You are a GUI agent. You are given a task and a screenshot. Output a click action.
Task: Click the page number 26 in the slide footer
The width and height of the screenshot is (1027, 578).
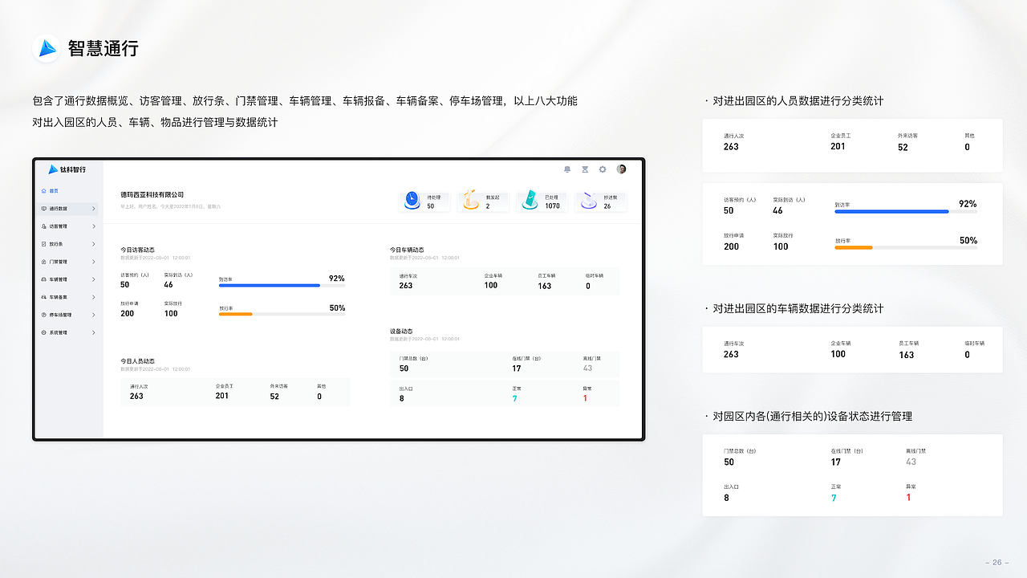pyautogui.click(x=997, y=563)
